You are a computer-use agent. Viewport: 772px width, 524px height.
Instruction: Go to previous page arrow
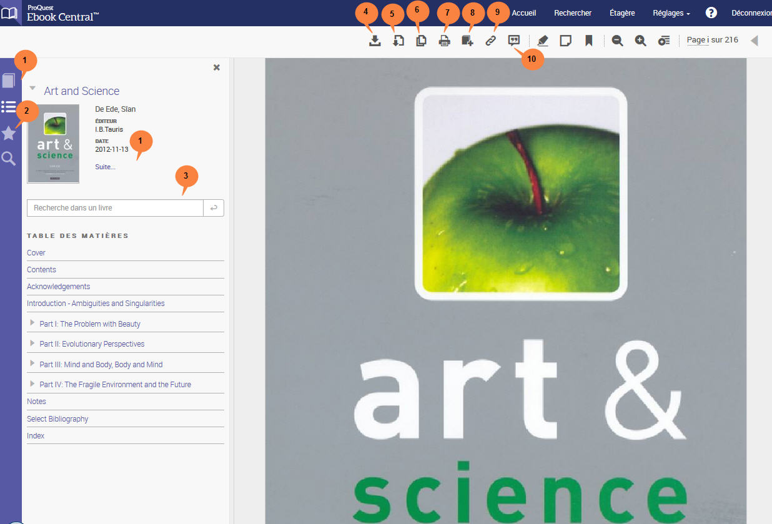click(x=755, y=41)
